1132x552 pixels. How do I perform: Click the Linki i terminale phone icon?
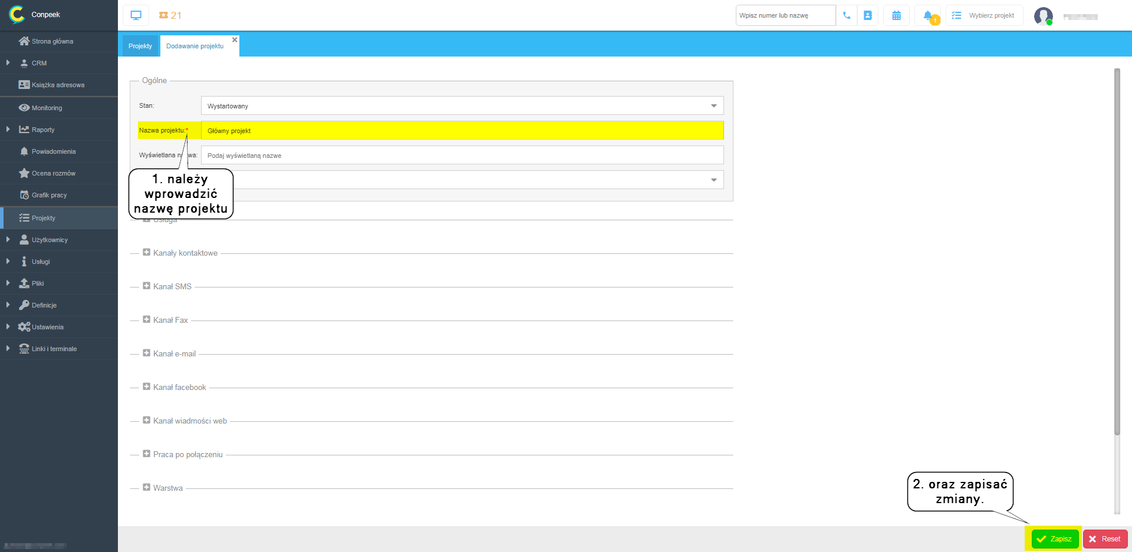[24, 349]
